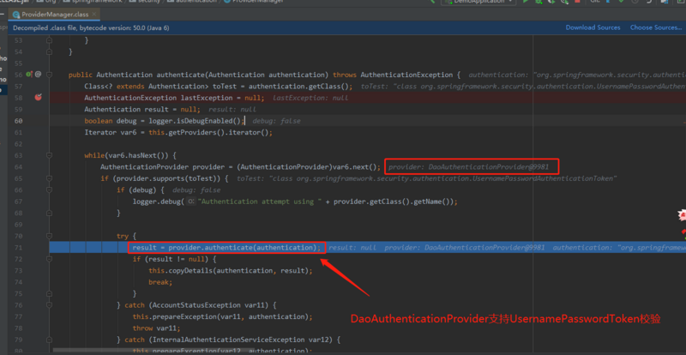
Task: Click the 'Decompiled .class file' banner text
Action: point(91,28)
